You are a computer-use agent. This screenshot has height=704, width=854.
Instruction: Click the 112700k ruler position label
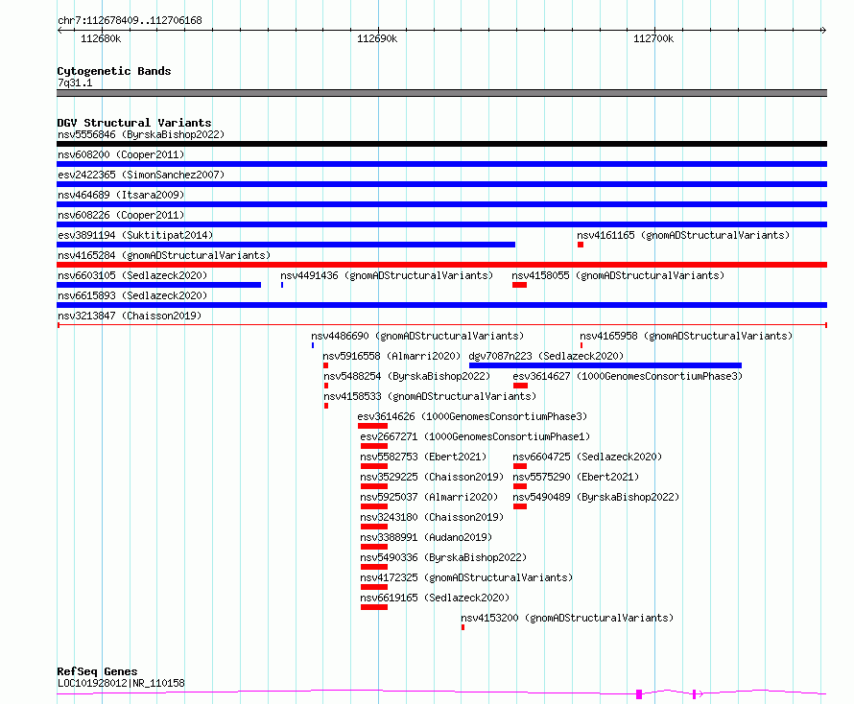coord(653,38)
